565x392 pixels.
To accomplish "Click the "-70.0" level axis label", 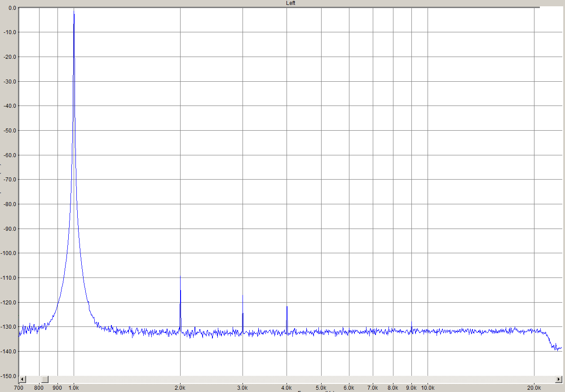I will click(10, 179).
